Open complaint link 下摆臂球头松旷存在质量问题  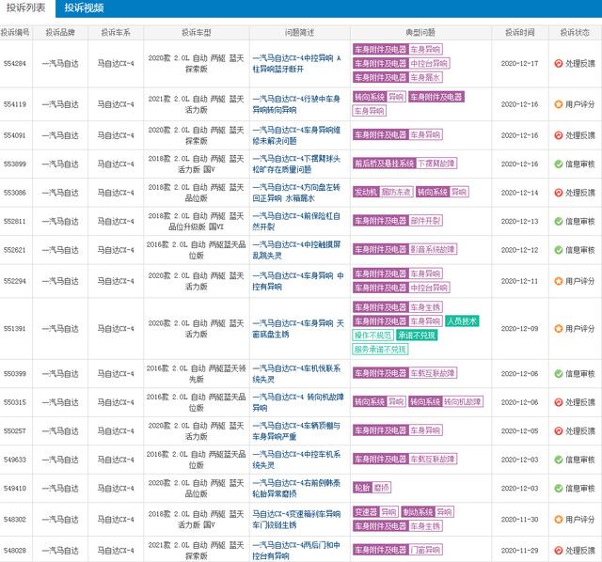(296, 164)
